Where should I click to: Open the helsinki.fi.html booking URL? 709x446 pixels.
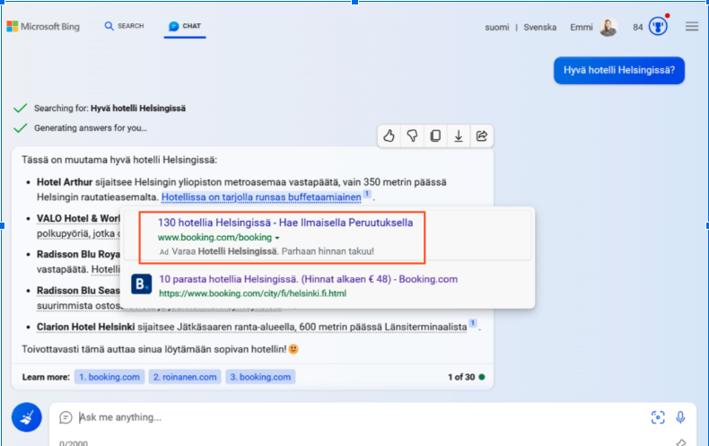(x=253, y=293)
